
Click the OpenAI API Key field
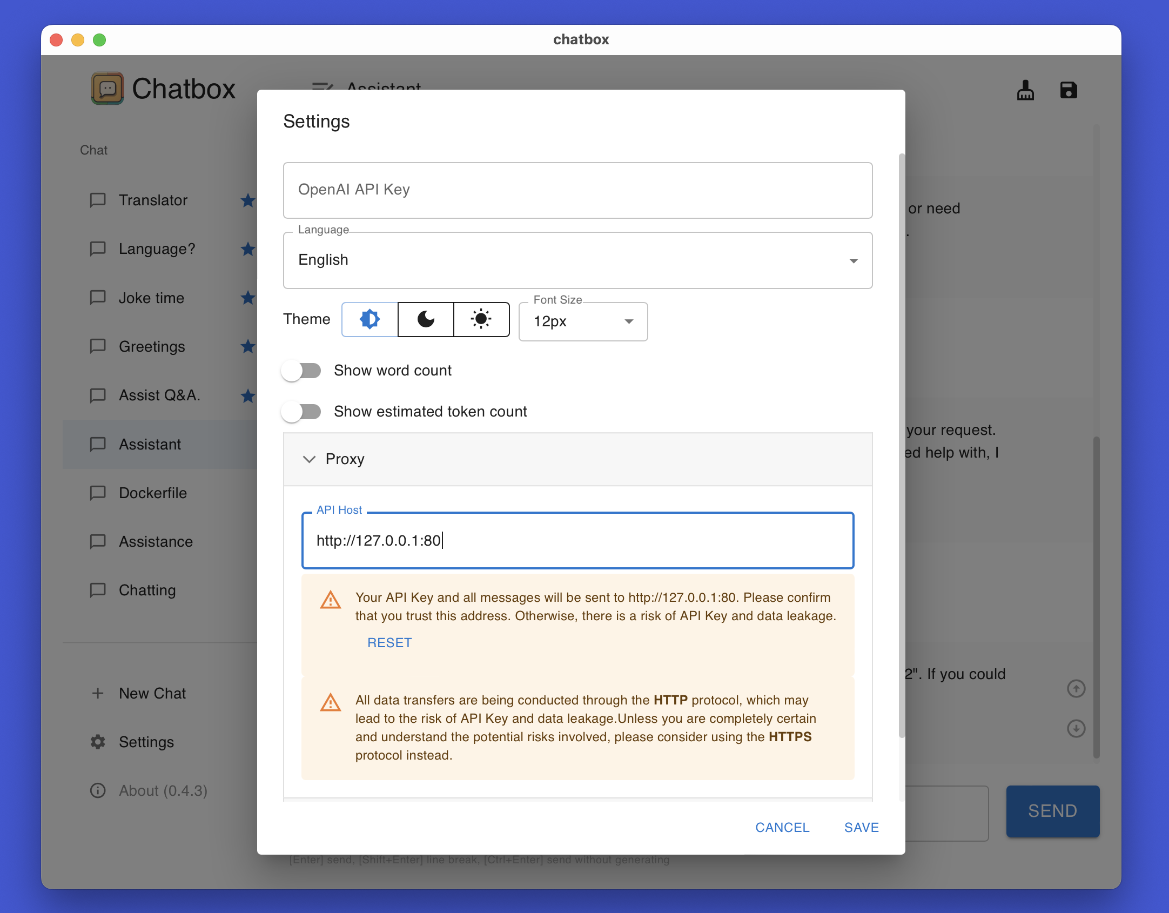[x=577, y=190]
